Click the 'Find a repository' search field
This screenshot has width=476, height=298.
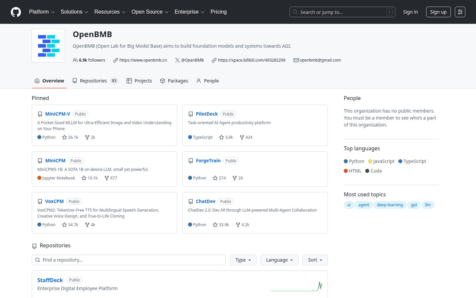pyautogui.click(x=129, y=260)
